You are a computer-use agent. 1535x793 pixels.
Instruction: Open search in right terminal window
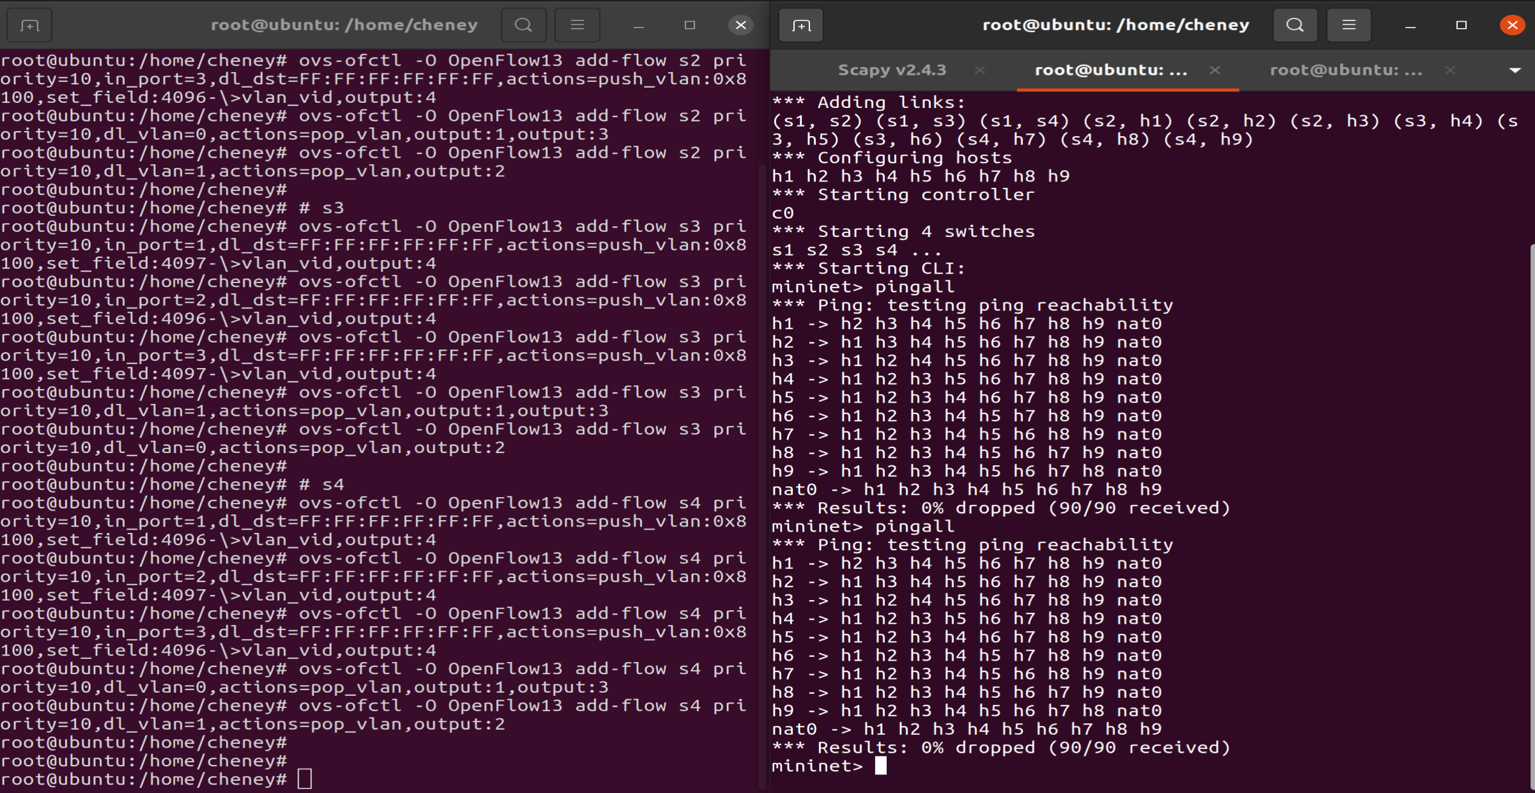pyautogui.click(x=1295, y=26)
